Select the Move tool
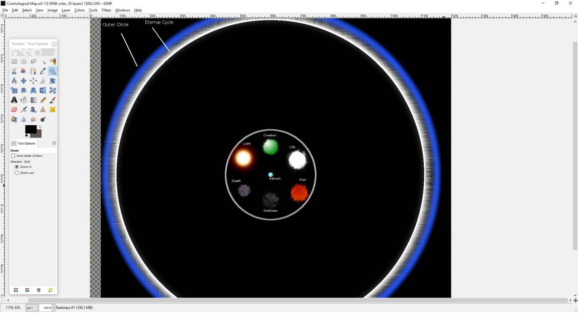Screen dimensions: 578x323 click(24, 81)
